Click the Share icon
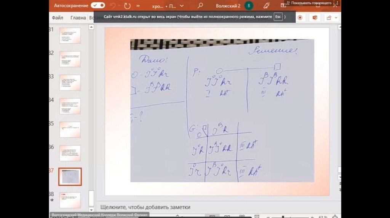The width and height of the screenshot is (390, 218). pyautogui.click(x=329, y=17)
